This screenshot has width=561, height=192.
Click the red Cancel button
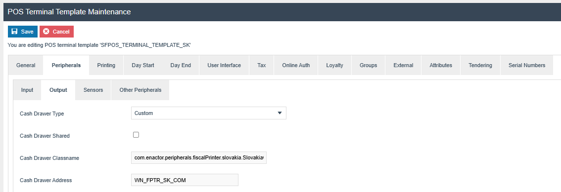[x=56, y=32]
